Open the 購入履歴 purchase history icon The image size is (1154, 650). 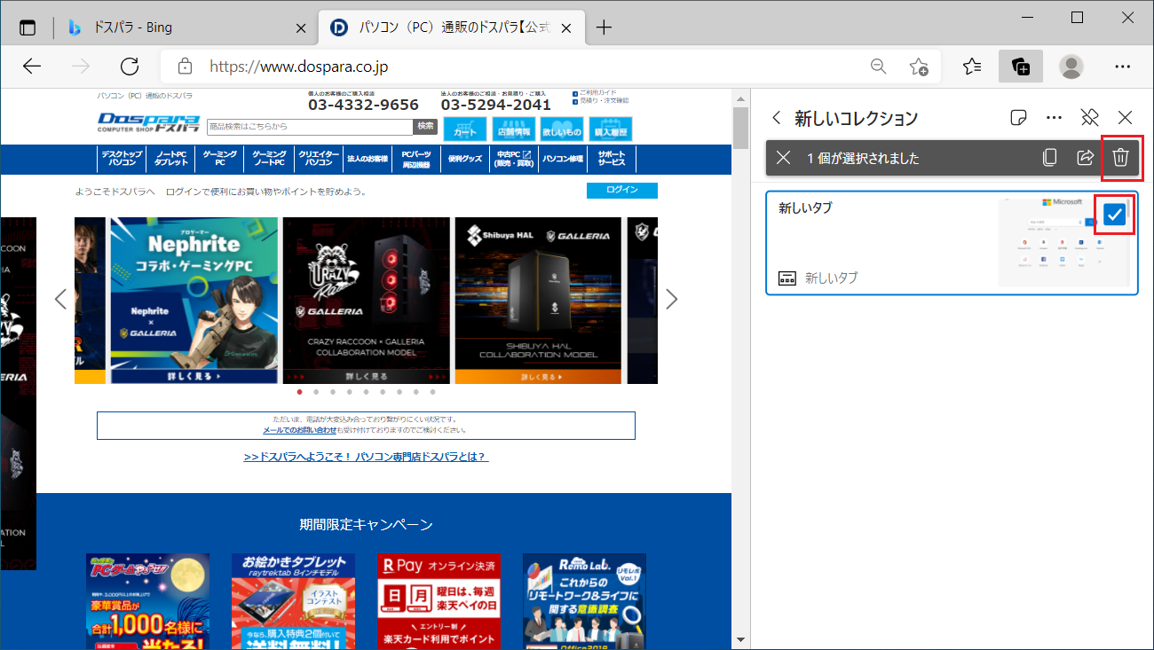[x=611, y=129]
